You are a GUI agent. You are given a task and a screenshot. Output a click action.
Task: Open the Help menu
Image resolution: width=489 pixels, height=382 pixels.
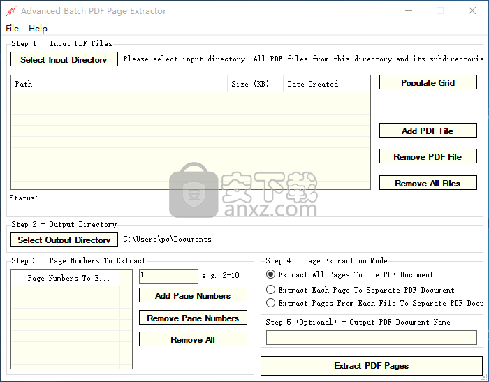(38, 29)
